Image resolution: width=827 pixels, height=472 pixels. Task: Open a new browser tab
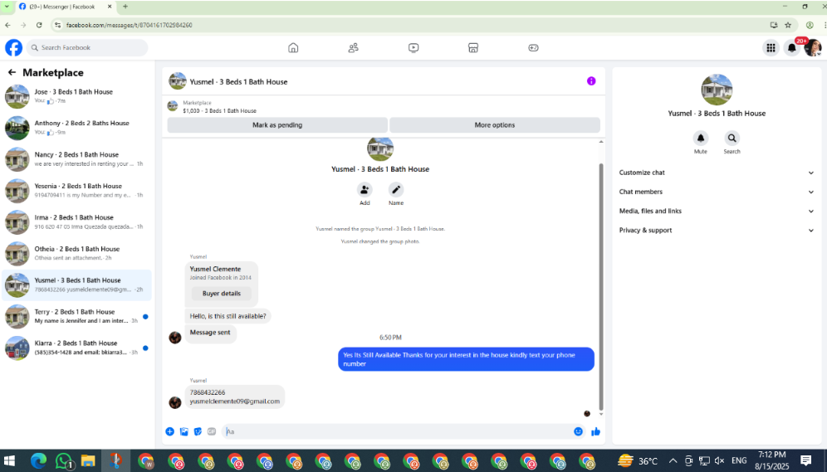pos(125,7)
